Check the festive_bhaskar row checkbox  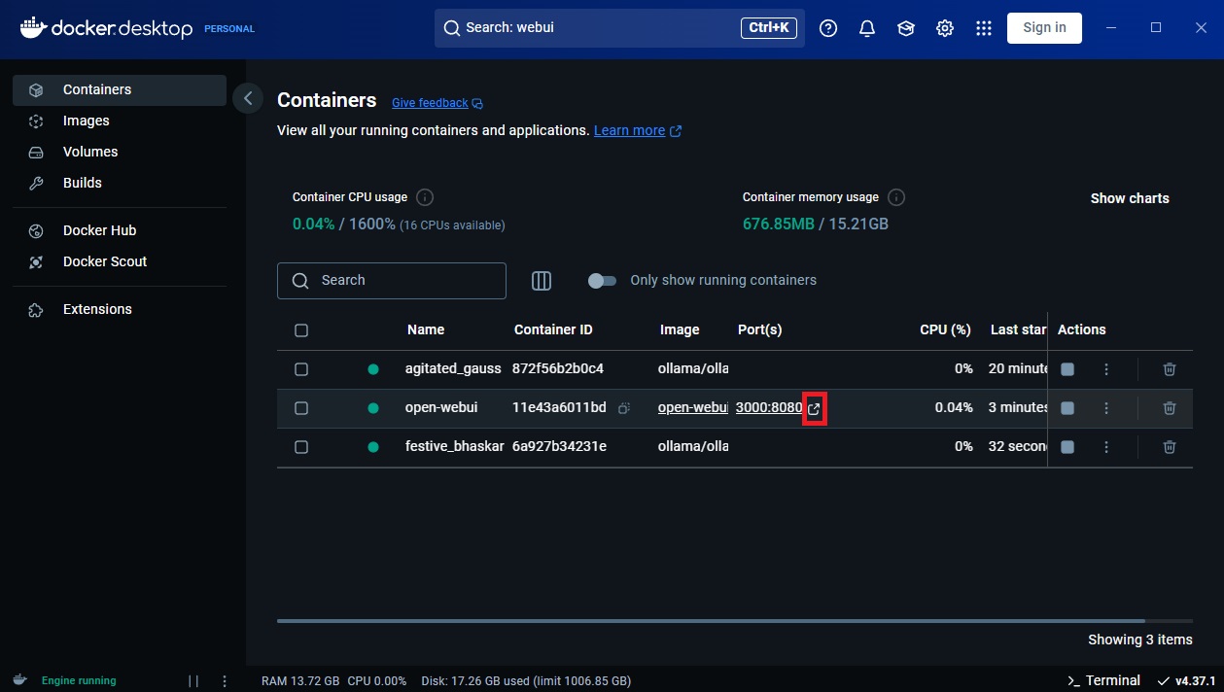[301, 447]
